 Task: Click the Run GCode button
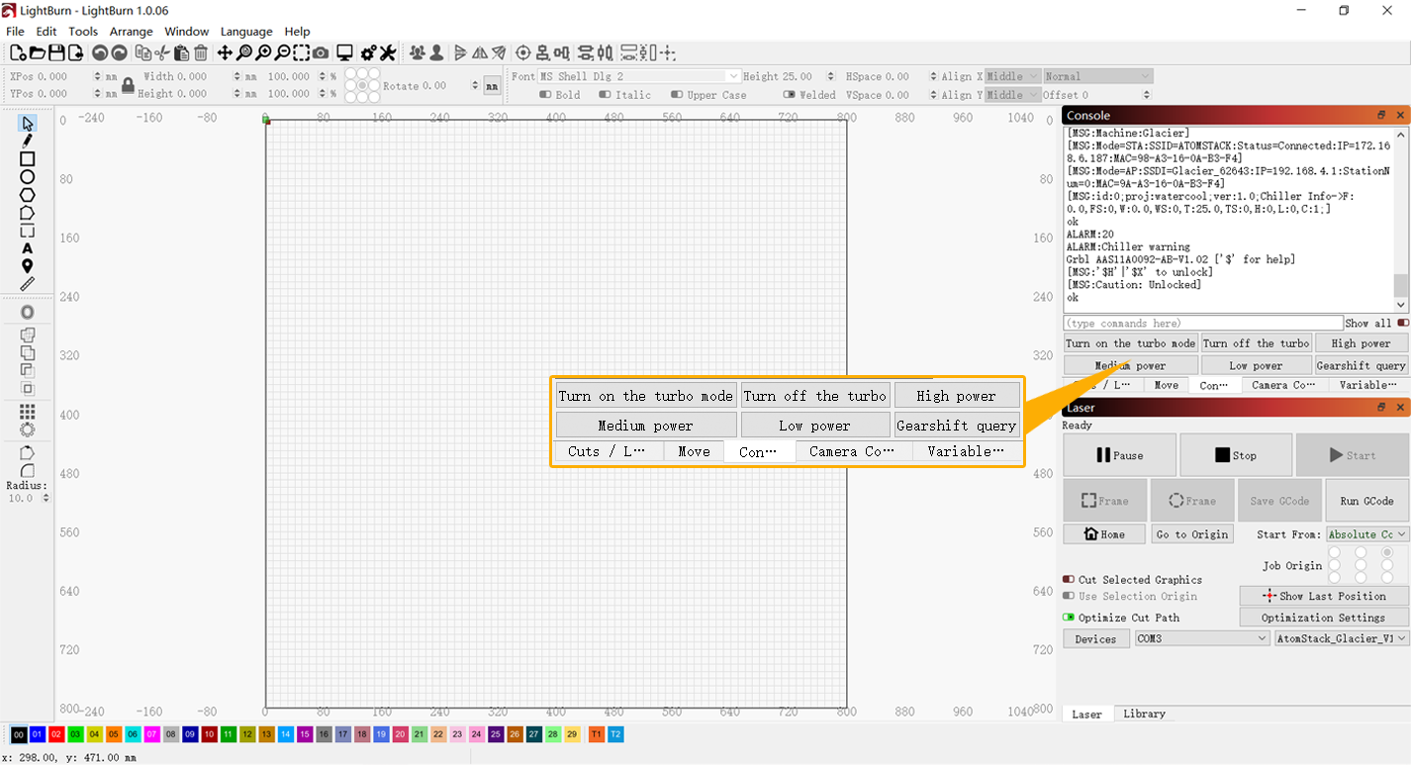pyautogui.click(x=1366, y=501)
